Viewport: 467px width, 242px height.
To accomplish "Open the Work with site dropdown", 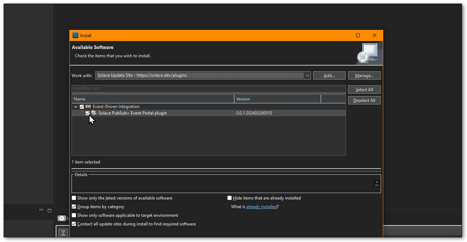I will click(x=307, y=76).
